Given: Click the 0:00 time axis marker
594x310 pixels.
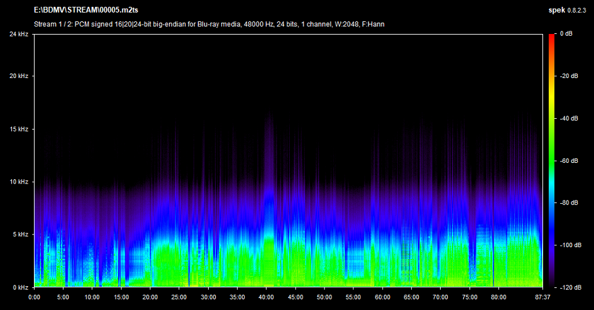Looking at the screenshot, I should [35, 297].
